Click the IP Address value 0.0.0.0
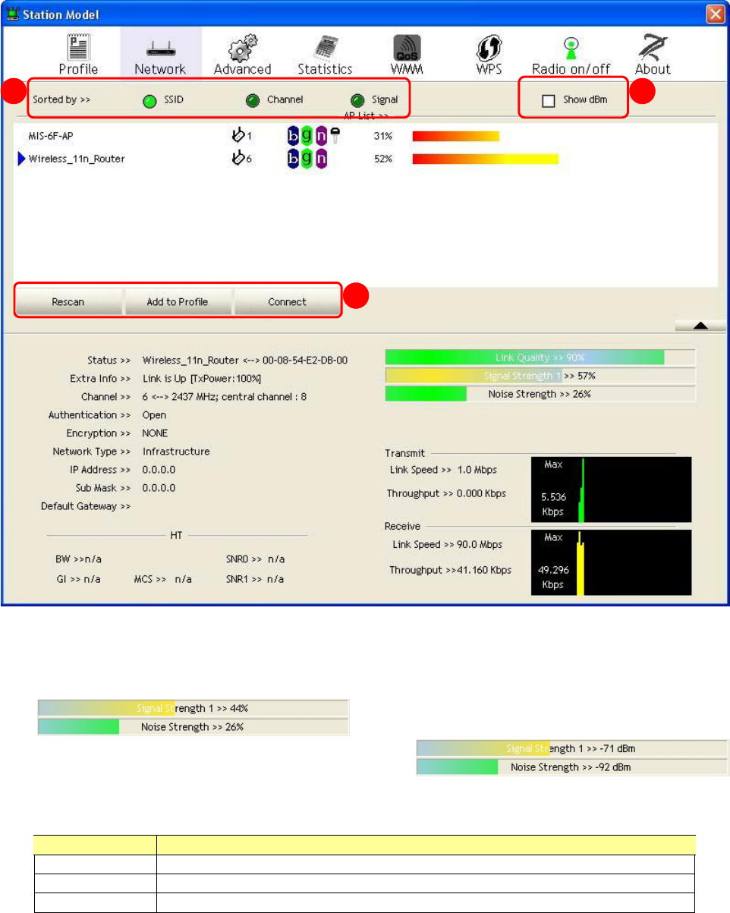730x913 pixels. click(x=159, y=470)
